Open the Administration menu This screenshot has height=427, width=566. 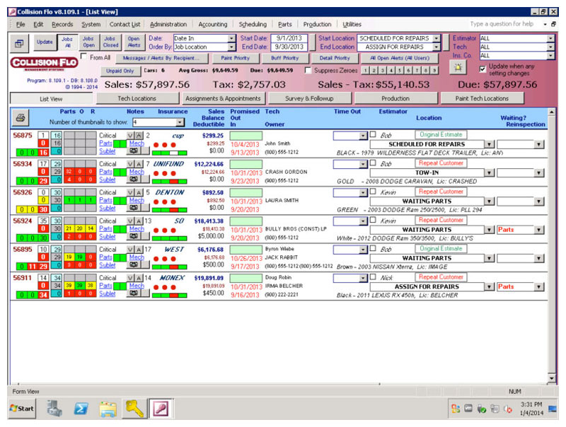click(x=168, y=24)
